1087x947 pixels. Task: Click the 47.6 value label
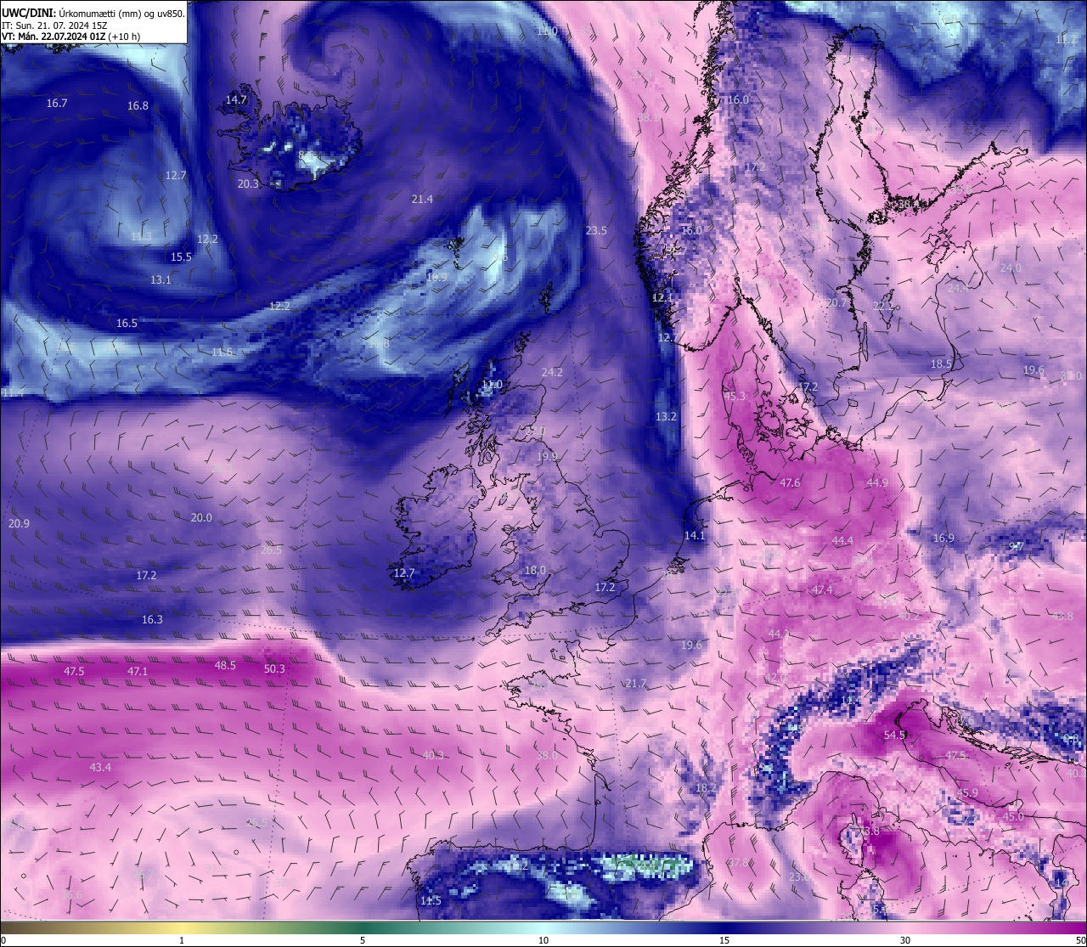point(790,482)
